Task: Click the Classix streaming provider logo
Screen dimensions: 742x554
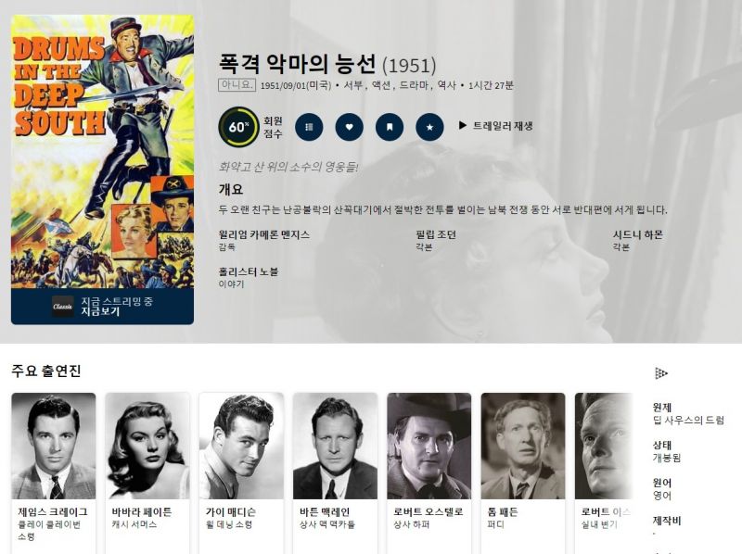Action: (x=62, y=307)
